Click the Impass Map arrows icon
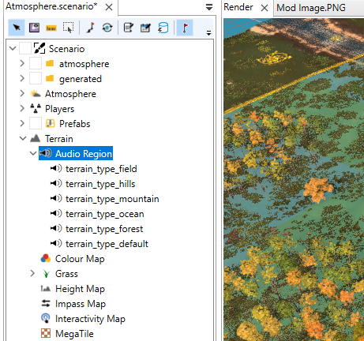364x341 pixels. (x=46, y=304)
